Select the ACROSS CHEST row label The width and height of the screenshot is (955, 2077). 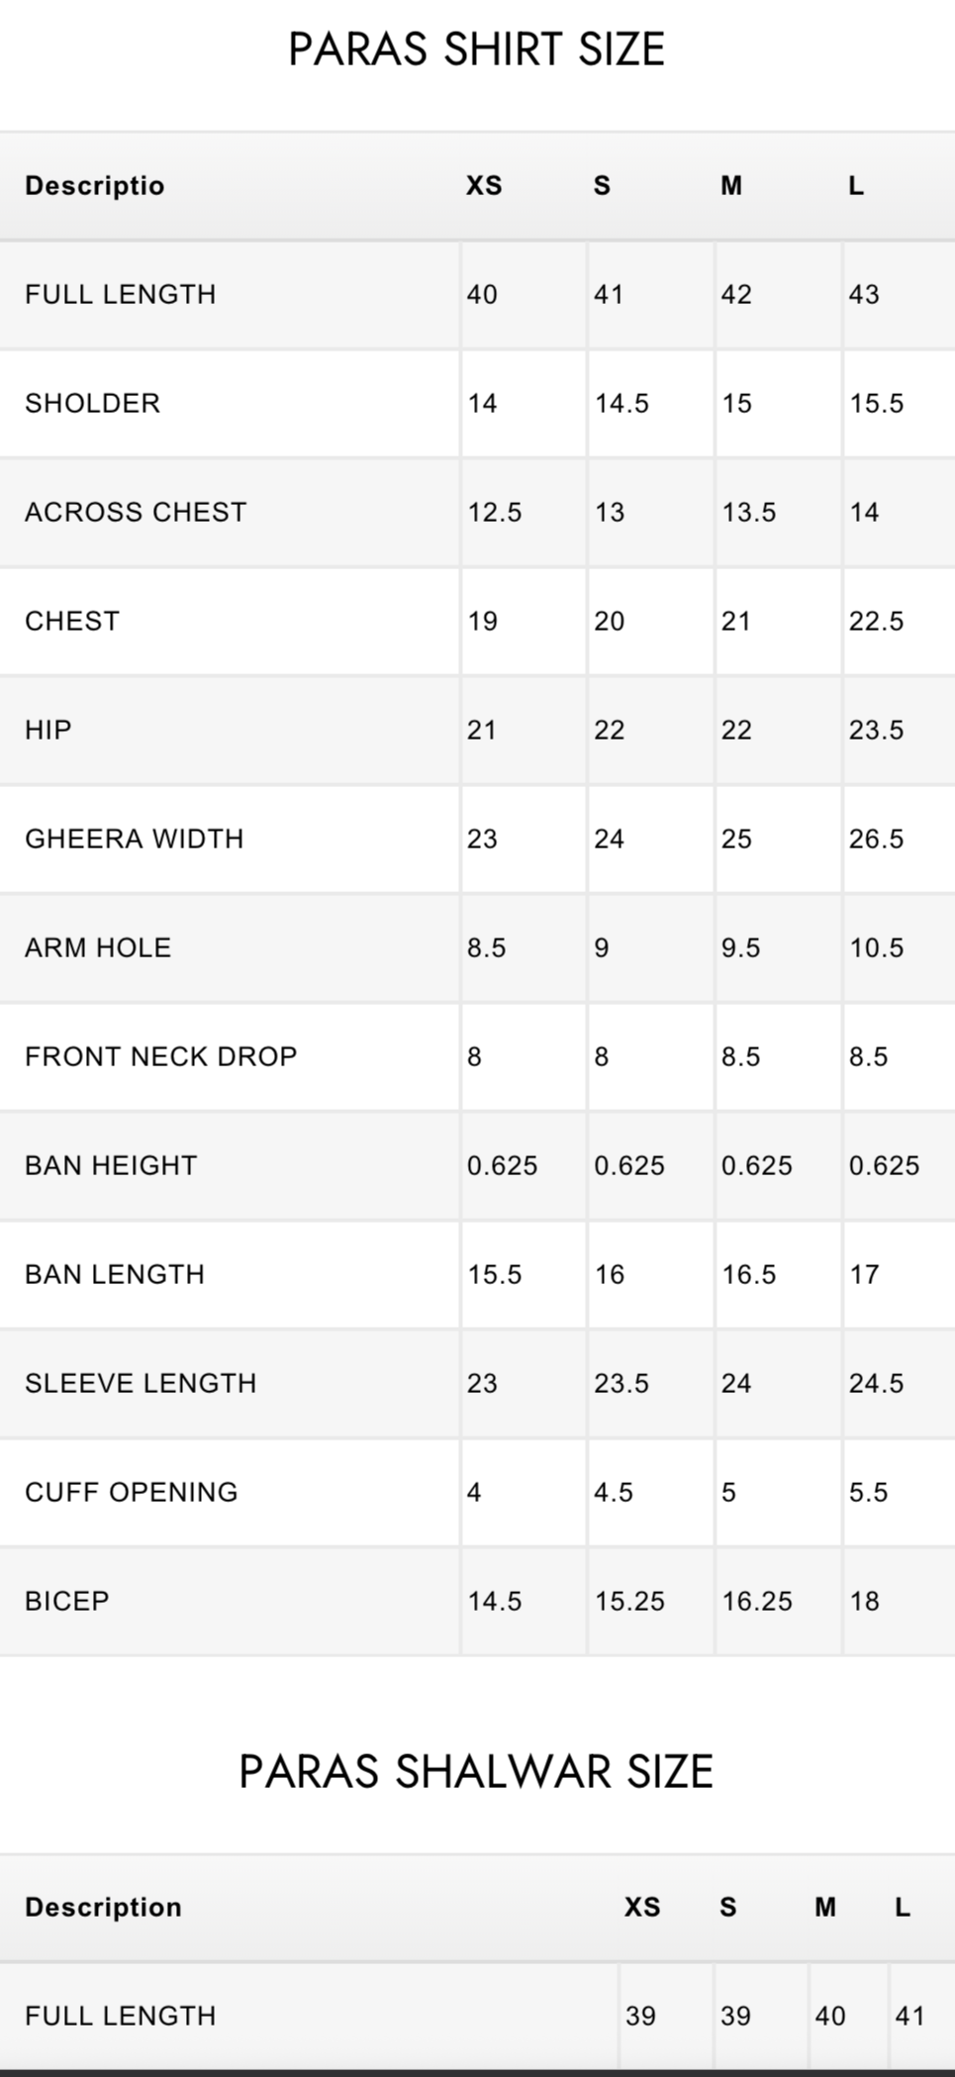(x=136, y=512)
